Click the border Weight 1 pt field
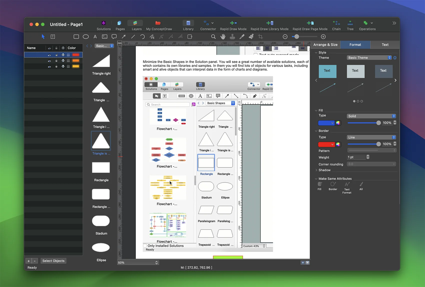Image resolution: width=425 pixels, height=287 pixels. click(x=356, y=157)
